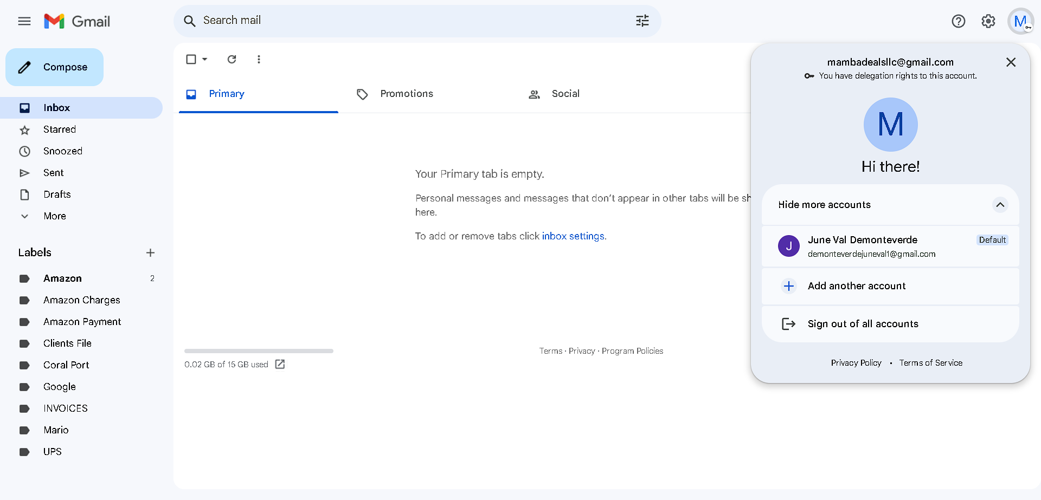
Task: Open the Inbox folder
Action: pos(81,108)
